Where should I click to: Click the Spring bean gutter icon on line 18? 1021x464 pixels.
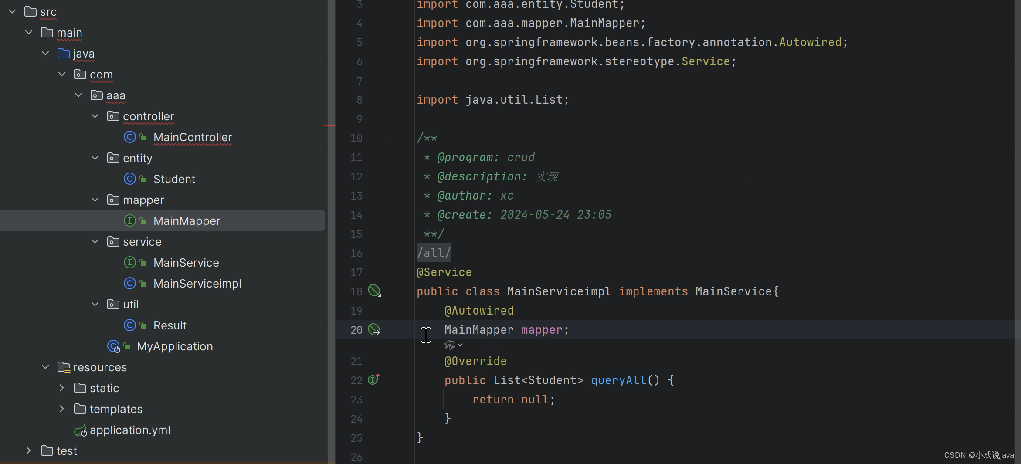point(374,291)
